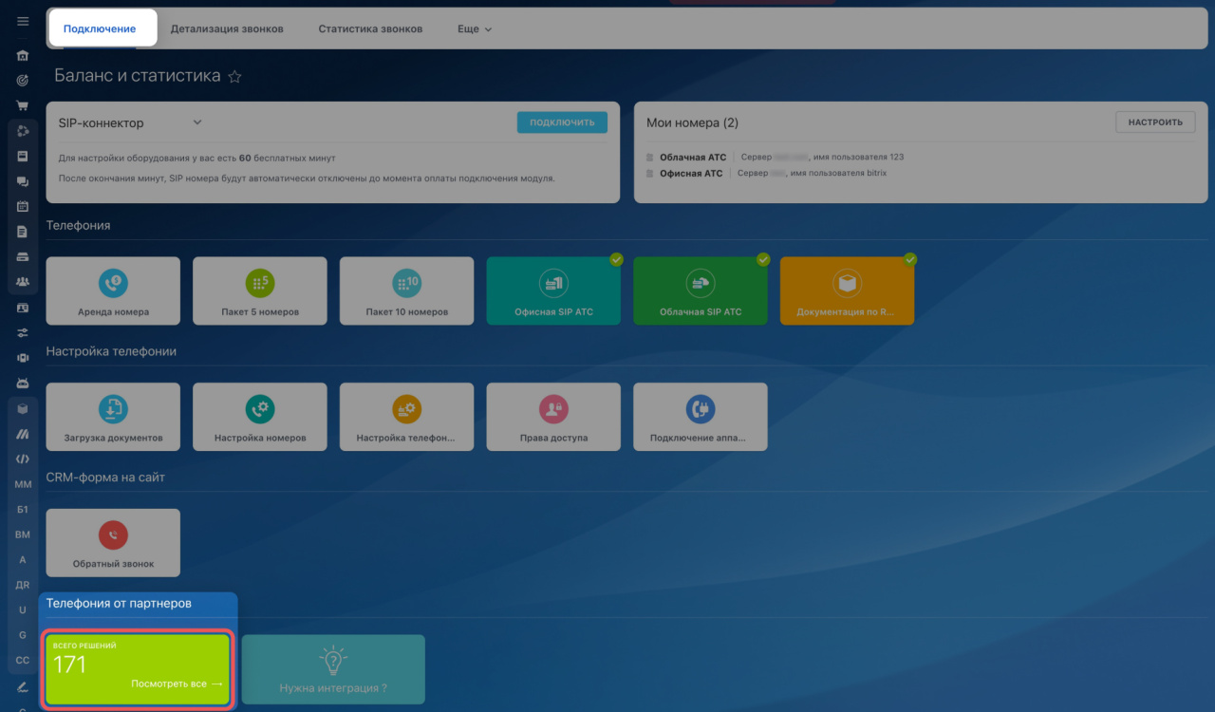Open the G item in sidebar
1215x712 pixels.
pyautogui.click(x=23, y=635)
